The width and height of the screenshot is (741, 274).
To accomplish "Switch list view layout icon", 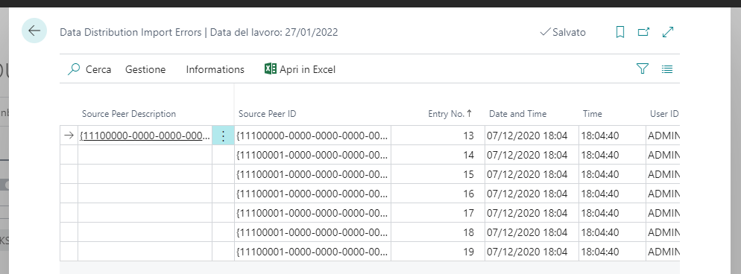I will coord(666,69).
